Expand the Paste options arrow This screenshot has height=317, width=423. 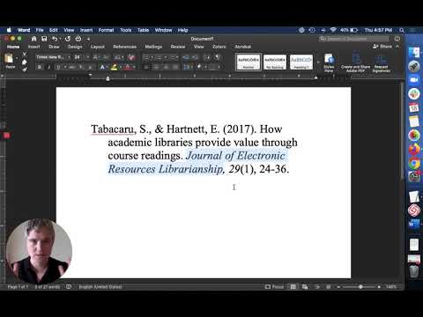17,58
